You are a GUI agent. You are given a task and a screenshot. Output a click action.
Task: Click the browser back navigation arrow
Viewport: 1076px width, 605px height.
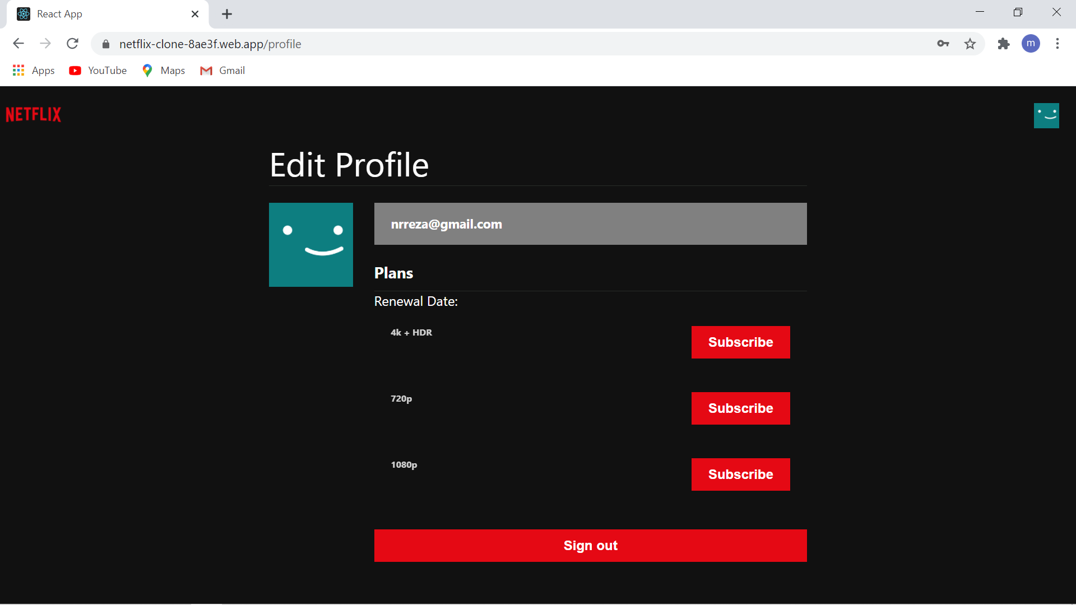(x=18, y=44)
